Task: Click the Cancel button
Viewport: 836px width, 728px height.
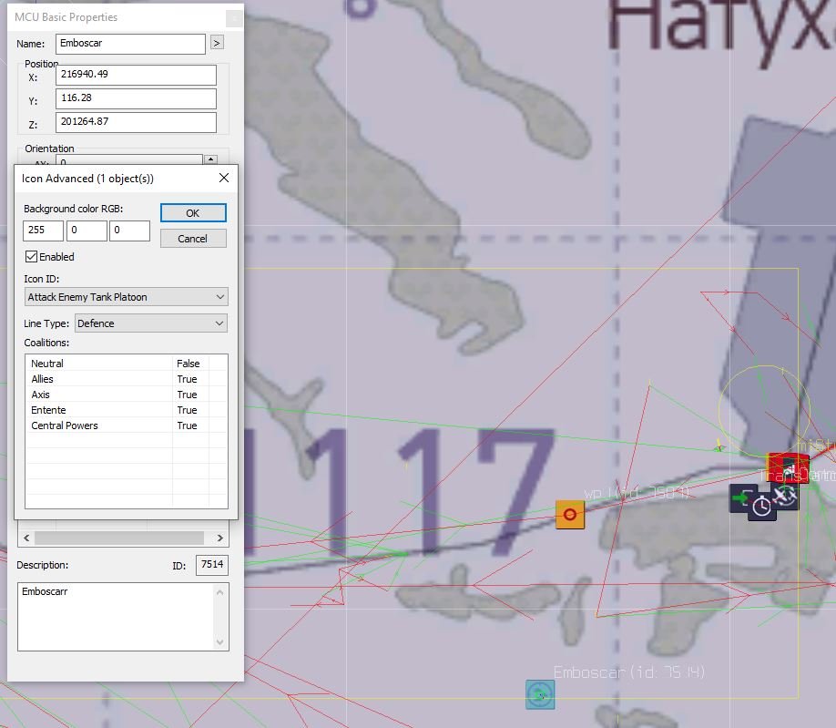Action: coord(193,239)
